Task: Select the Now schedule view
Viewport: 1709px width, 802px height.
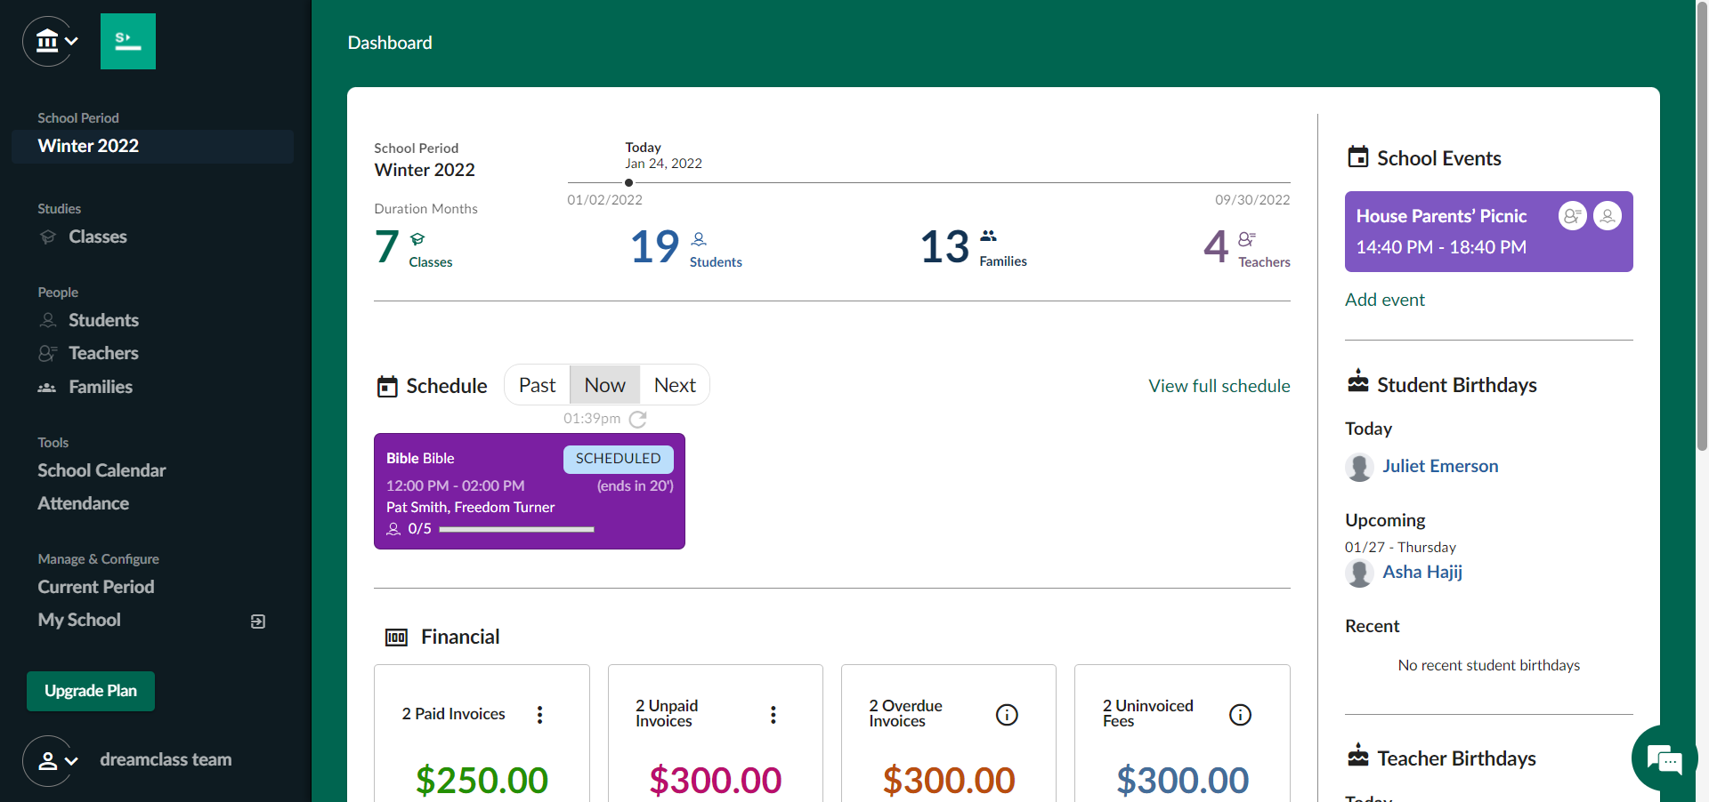Action: (604, 385)
